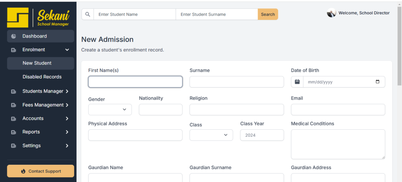Click the text Create a student's enrollment record.
402x182 pixels.
pos(122,50)
